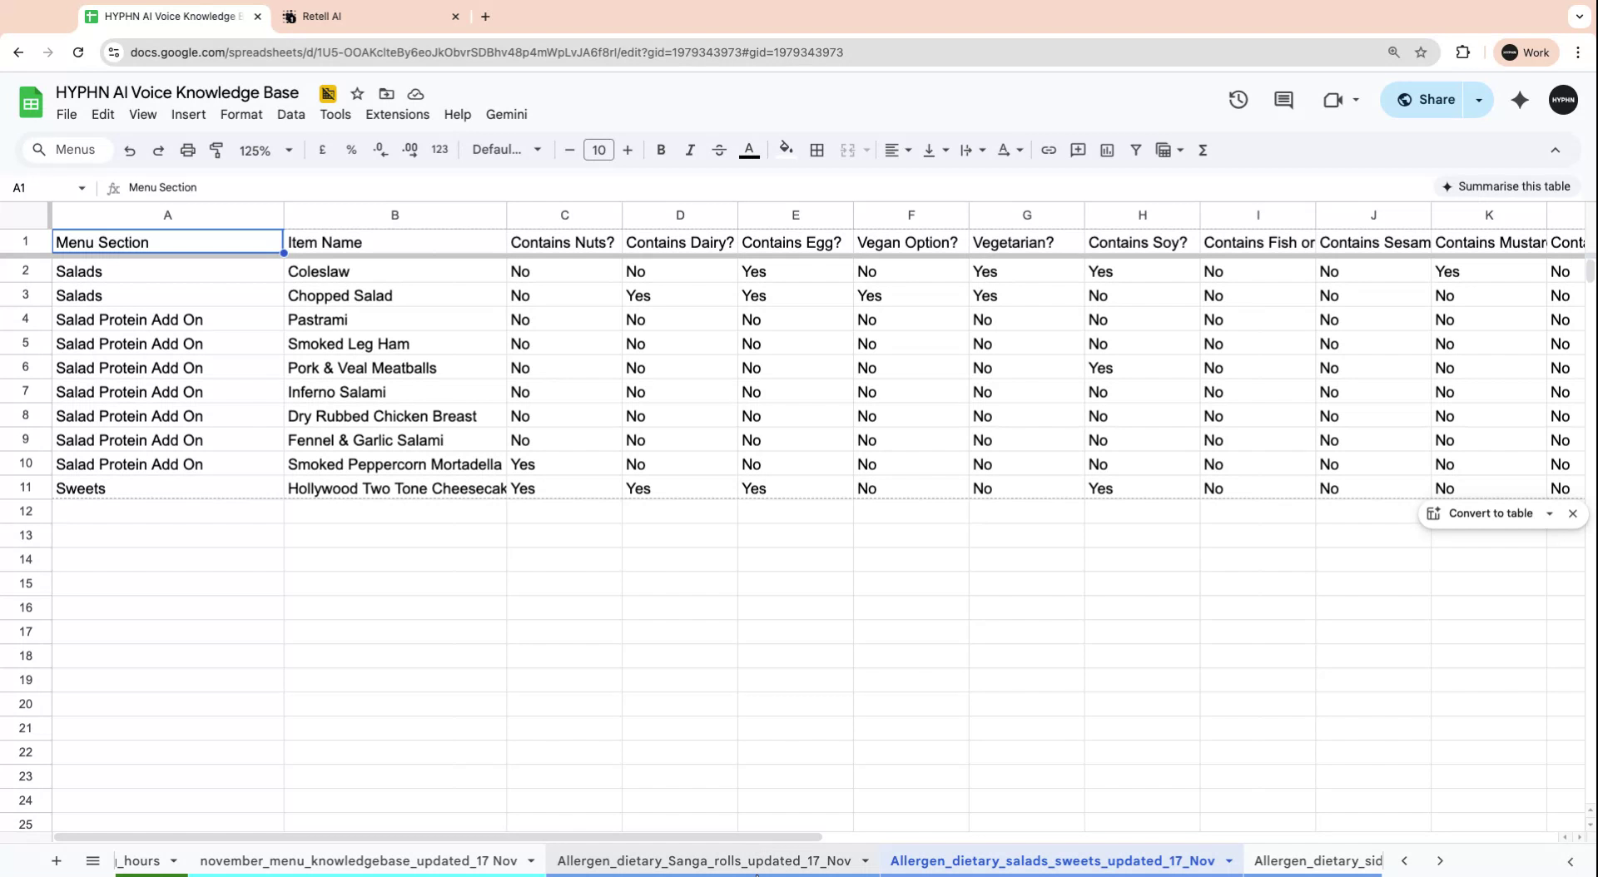
Task: Open the borders selection dropdown
Action: coord(816,150)
